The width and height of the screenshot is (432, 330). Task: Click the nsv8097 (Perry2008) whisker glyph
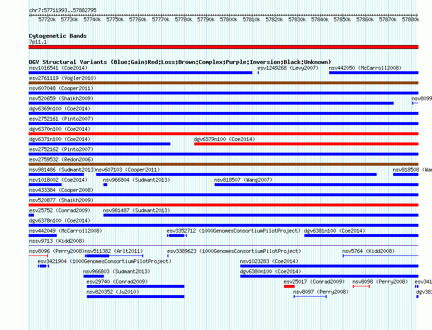pos(310,297)
